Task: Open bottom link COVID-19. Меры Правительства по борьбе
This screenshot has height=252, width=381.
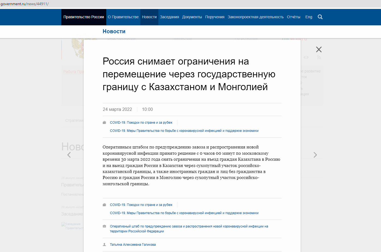Action: click(x=184, y=213)
